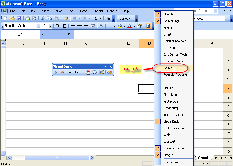This screenshot has width=233, height=166.
Task: Open the Tools menu
Action: [x=72, y=11]
